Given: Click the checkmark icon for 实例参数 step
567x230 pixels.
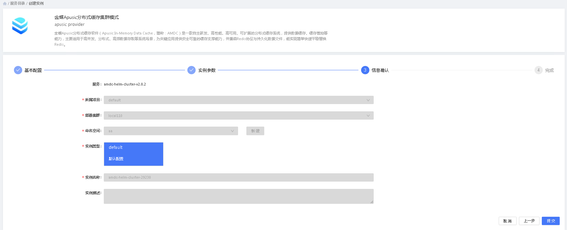Looking at the screenshot, I should click(191, 70).
